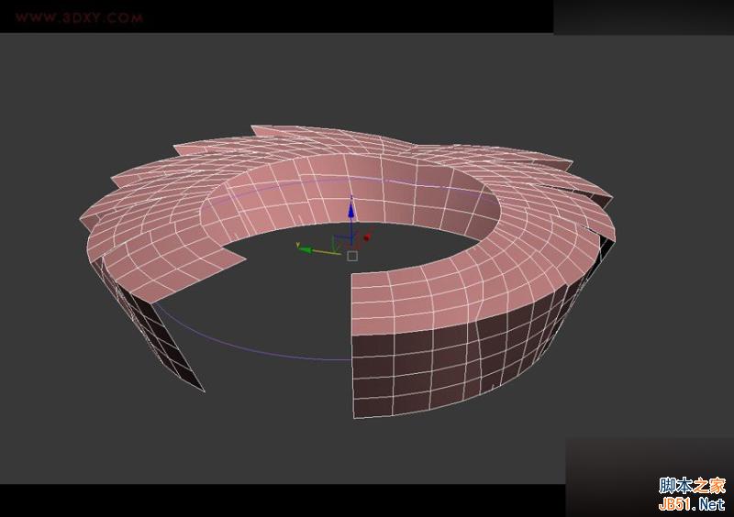Click the green Y-axis arrow of the move gizmo
This screenshot has height=517, width=734.
305,250
